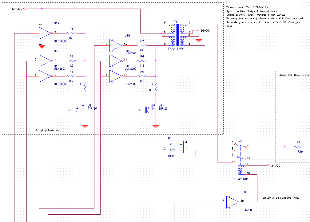
Task: Select the ground symbol below U3 transistor
Action: click(85, 126)
